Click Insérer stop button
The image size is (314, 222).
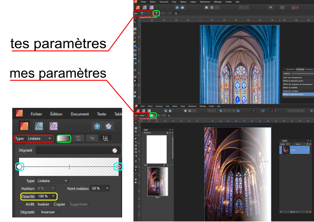pyautogui.click(x=44, y=204)
